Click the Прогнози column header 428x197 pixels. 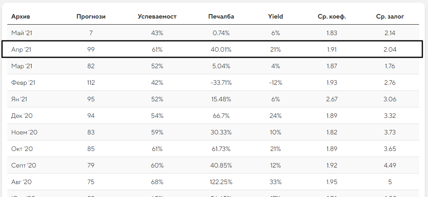(x=91, y=17)
